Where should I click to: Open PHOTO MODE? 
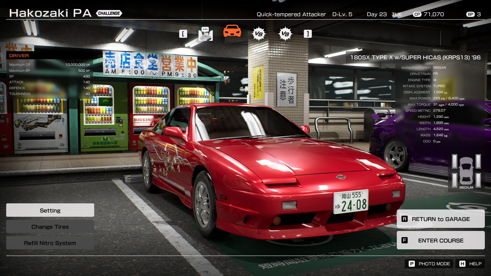click(429, 264)
